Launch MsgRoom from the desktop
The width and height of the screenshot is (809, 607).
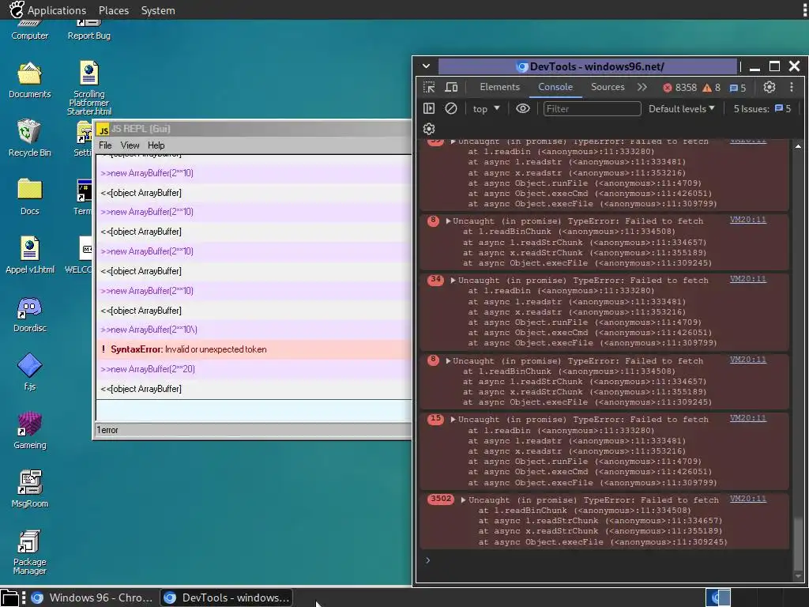[29, 488]
